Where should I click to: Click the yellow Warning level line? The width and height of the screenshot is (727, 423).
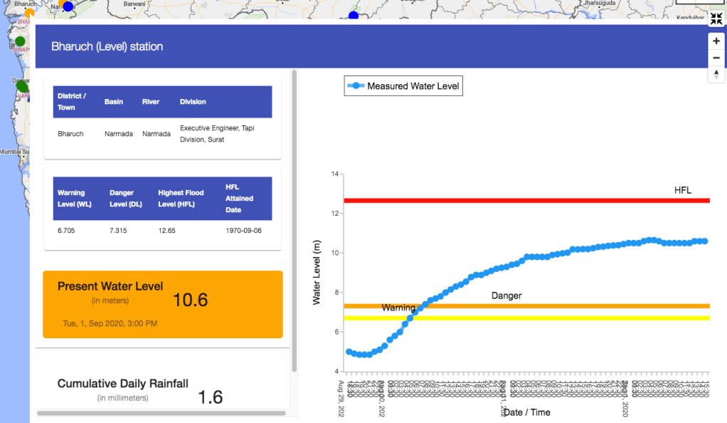[x=569, y=318]
